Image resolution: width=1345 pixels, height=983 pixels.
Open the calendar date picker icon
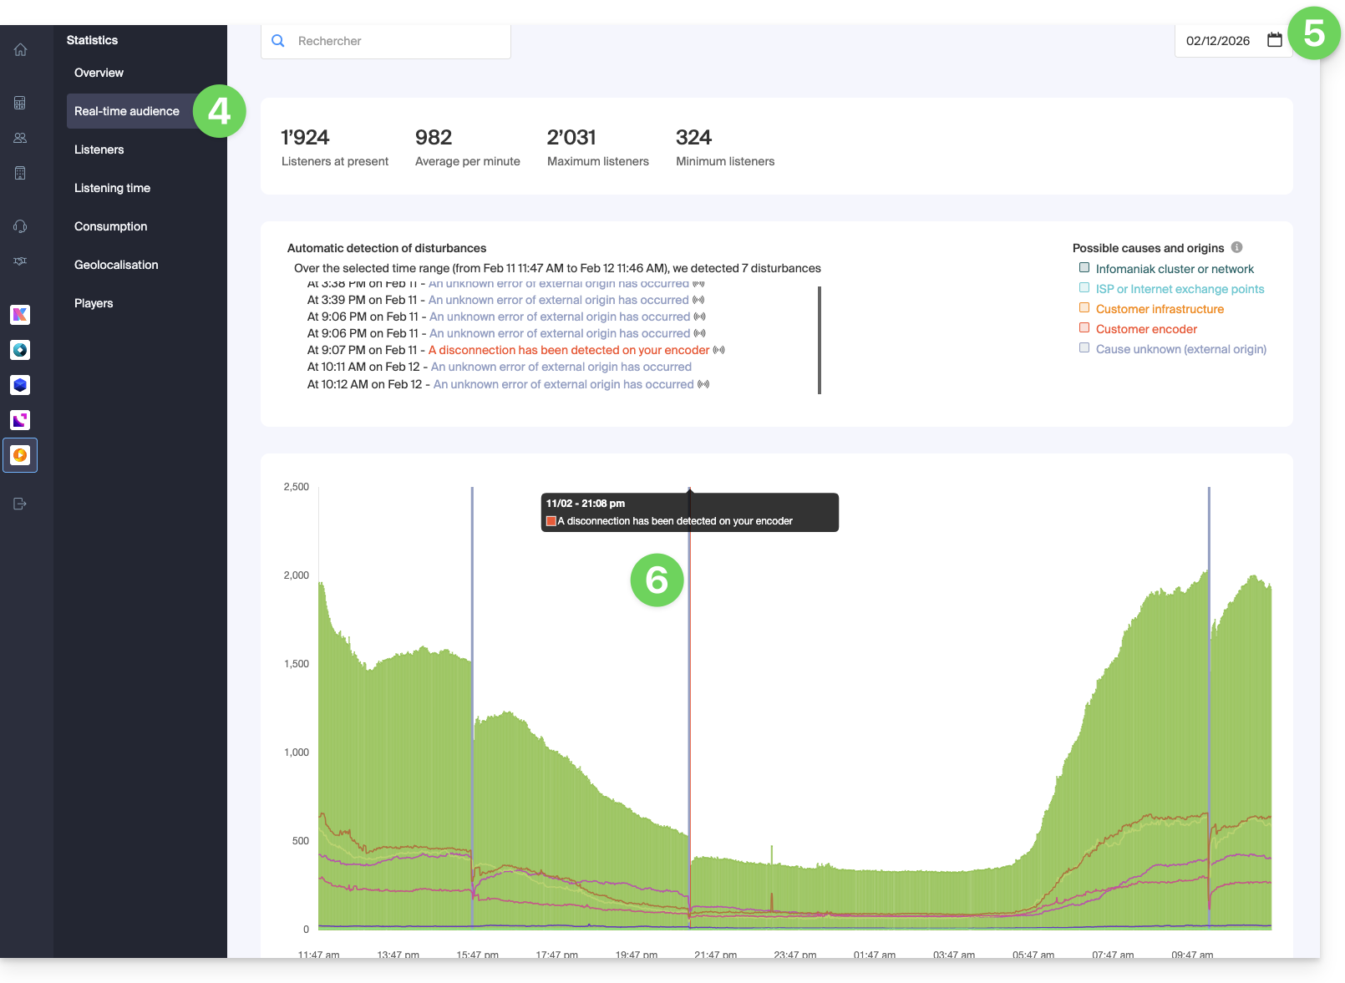tap(1274, 40)
